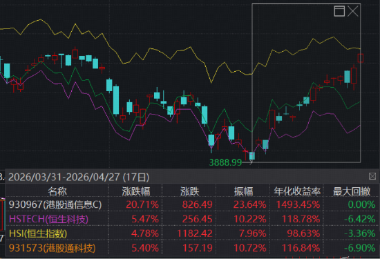
Task: Click the 1182.42 change value
Action: coord(195,233)
